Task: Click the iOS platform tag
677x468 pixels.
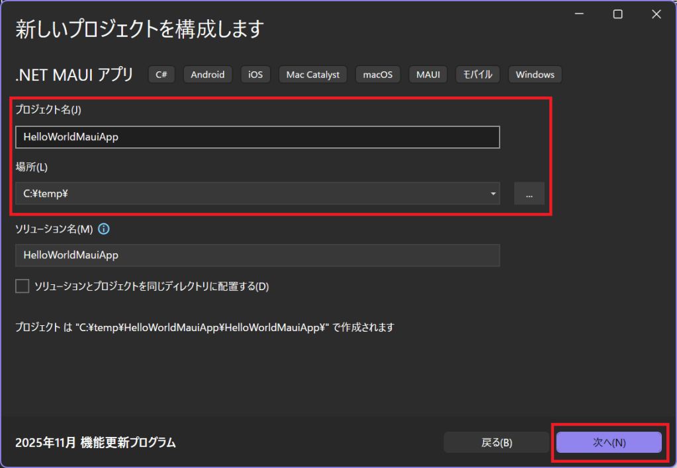Action: [x=255, y=75]
